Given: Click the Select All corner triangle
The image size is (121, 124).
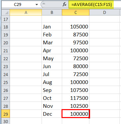Looking at the screenshot, I should point(6,13).
